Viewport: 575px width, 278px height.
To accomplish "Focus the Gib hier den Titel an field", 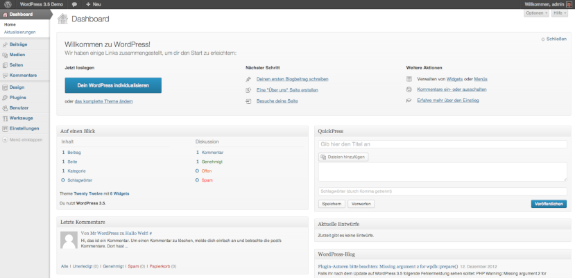I will pos(443,144).
